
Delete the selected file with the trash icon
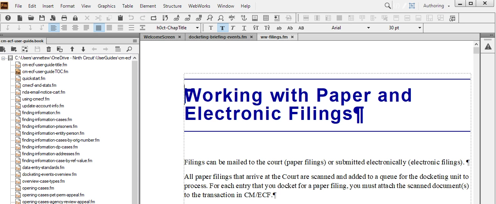tap(49, 49)
